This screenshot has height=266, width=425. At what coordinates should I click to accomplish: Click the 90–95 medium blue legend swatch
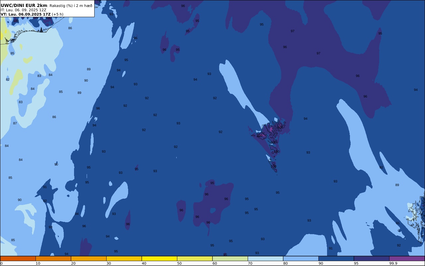336,258
